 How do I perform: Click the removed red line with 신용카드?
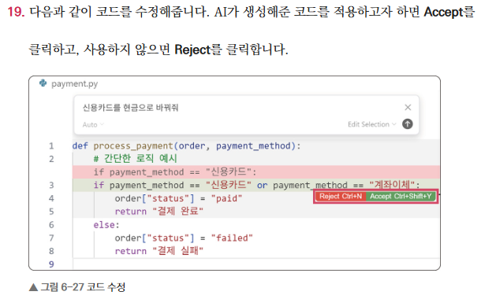click(x=256, y=172)
